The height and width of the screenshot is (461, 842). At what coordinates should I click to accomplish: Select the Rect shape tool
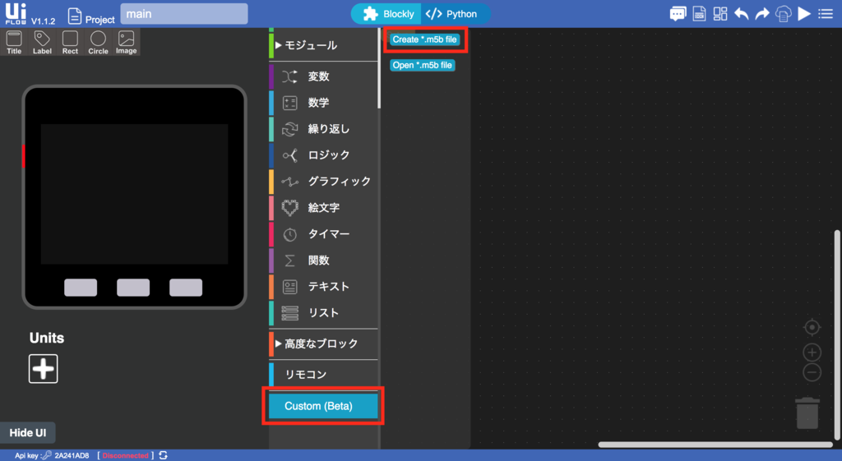[70, 43]
